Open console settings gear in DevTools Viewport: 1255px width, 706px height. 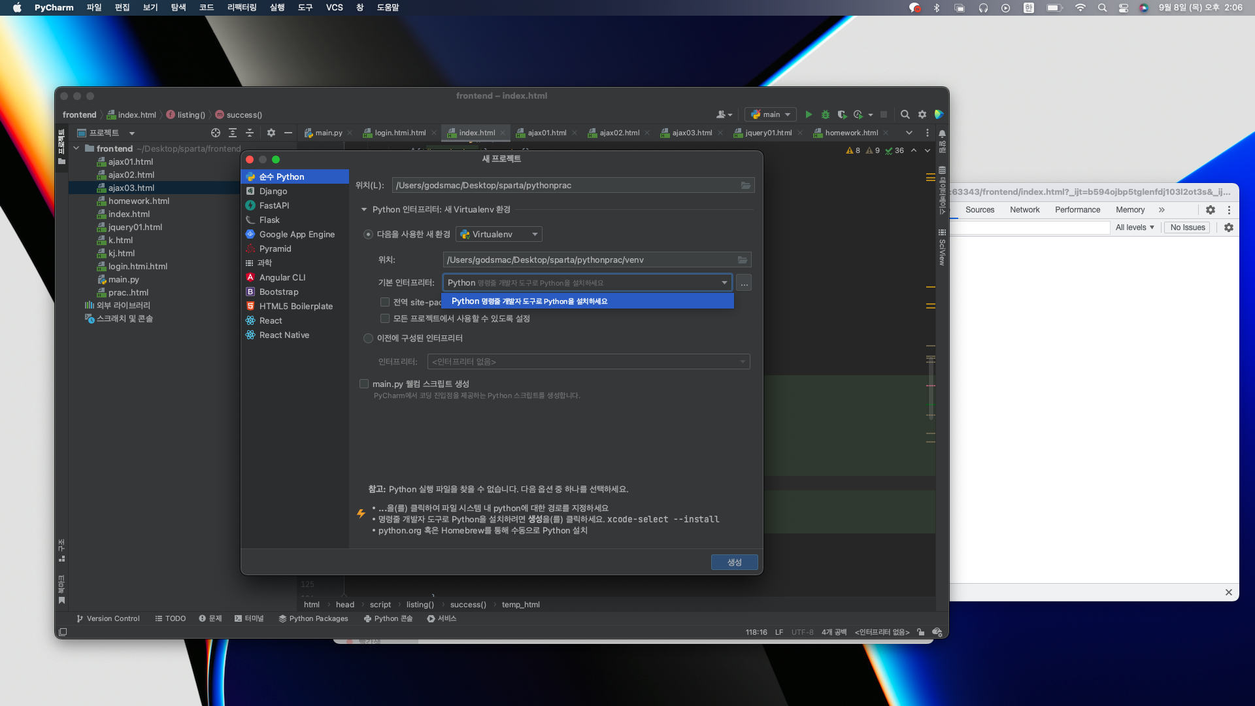1229,227
